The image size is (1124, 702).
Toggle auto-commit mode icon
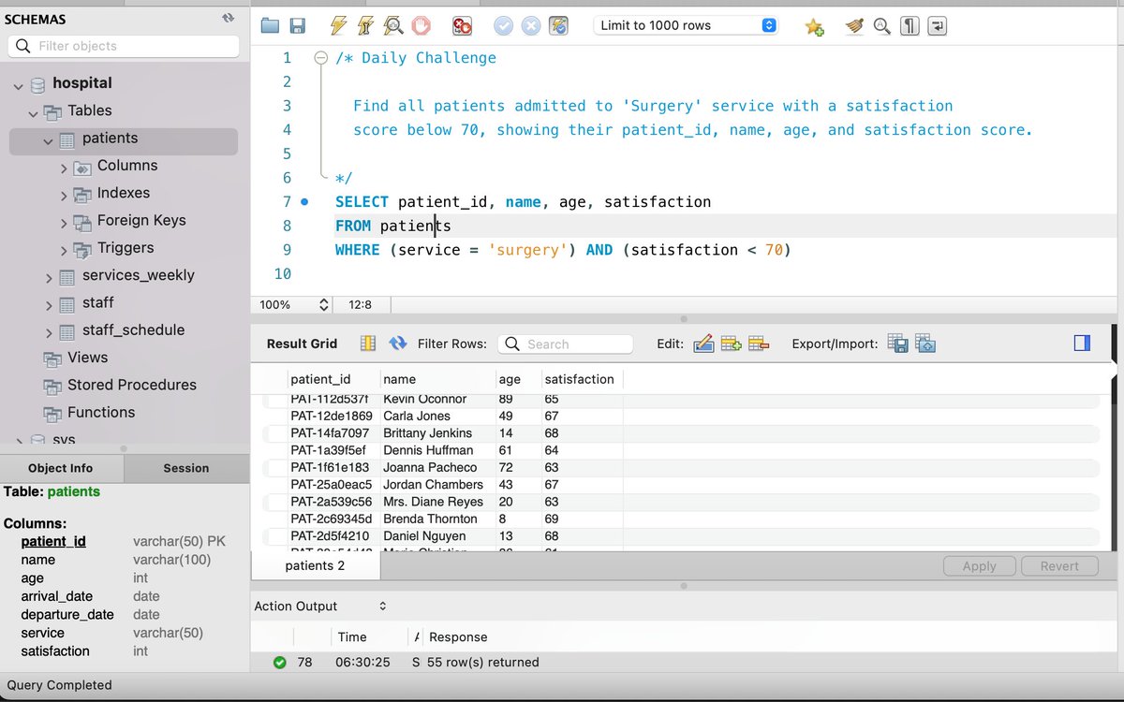coord(558,26)
